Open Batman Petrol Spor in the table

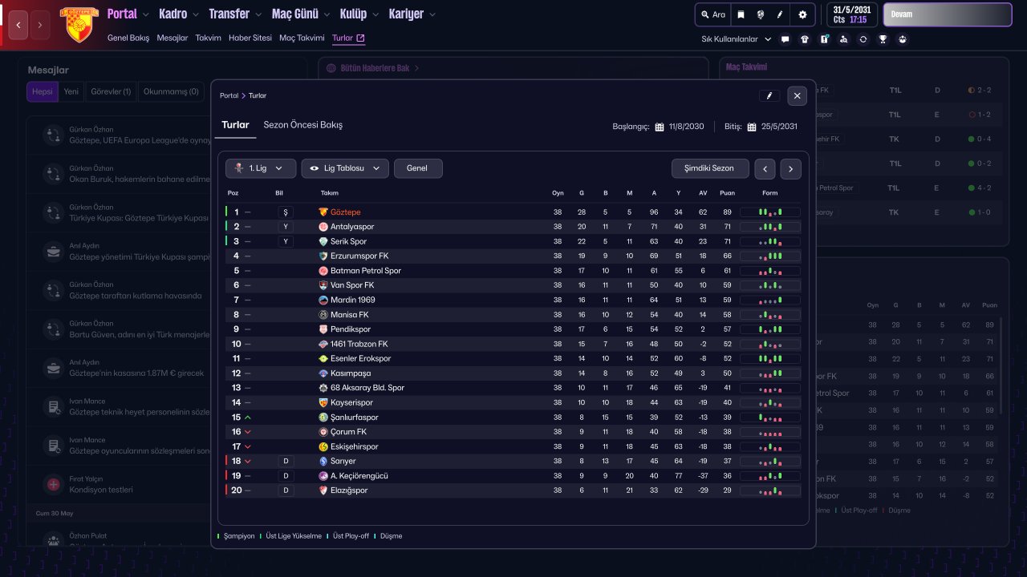point(366,271)
